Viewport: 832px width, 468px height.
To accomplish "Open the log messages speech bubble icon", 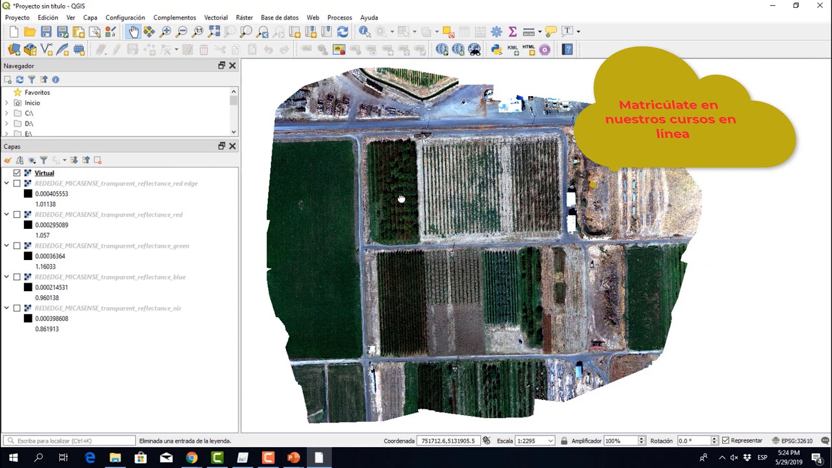I will pos(825,441).
